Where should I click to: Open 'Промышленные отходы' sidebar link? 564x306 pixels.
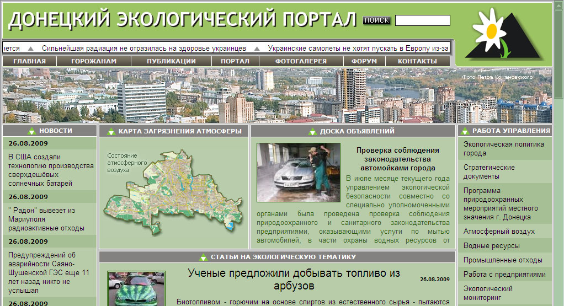coord(503,260)
